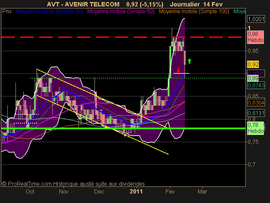The height and width of the screenshot is (203, 270).
Task: Click the green 0,89 level label
Action: [x=253, y=78]
